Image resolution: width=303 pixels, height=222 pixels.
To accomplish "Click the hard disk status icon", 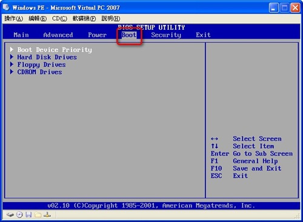I will 10,215.
